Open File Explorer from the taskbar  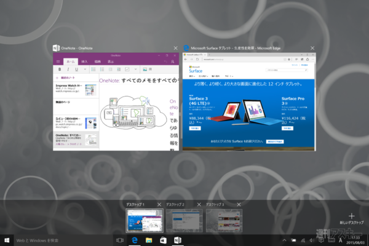point(149,240)
